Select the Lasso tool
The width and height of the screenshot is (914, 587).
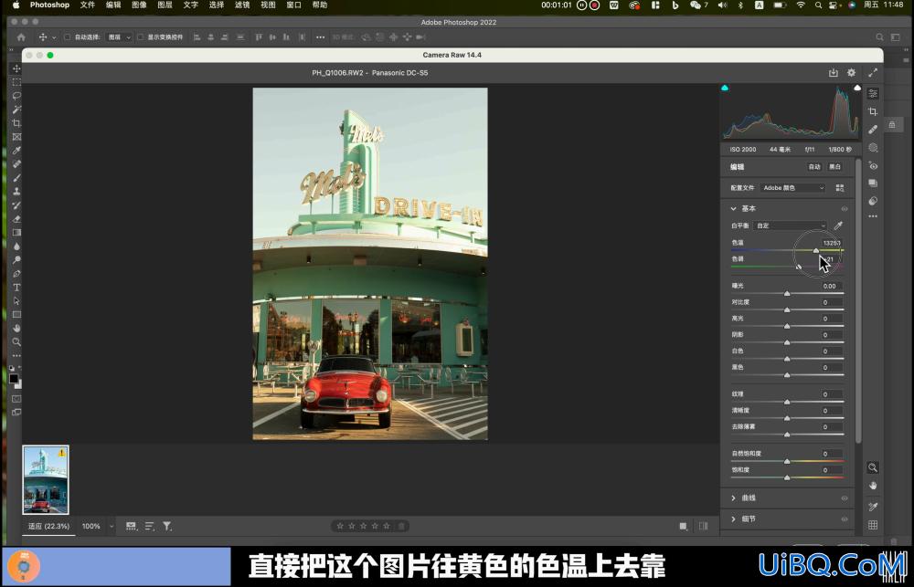click(x=16, y=96)
